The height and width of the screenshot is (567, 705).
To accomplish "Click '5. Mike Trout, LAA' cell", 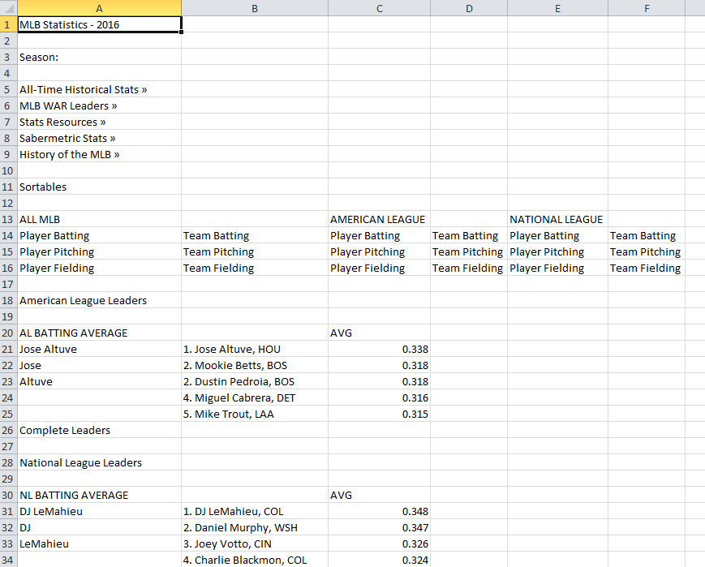I will (255, 414).
